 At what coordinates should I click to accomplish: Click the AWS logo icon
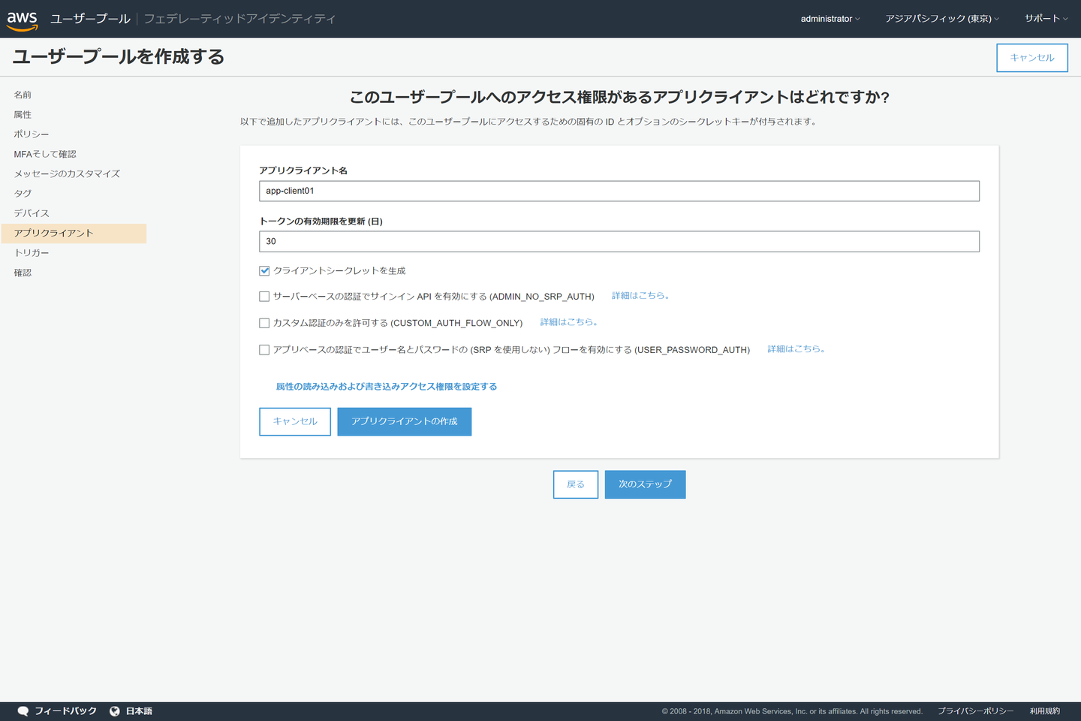(x=23, y=20)
